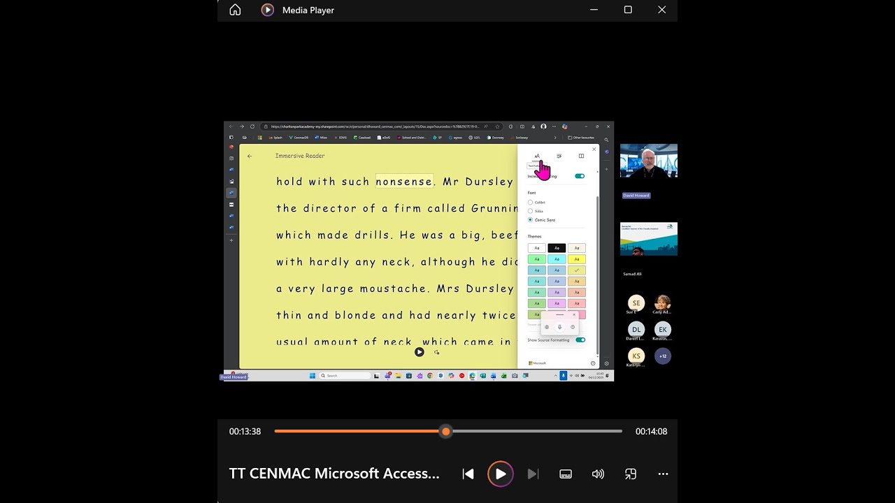Click the EK participant avatar
The width and height of the screenshot is (895, 503).
tap(663, 329)
